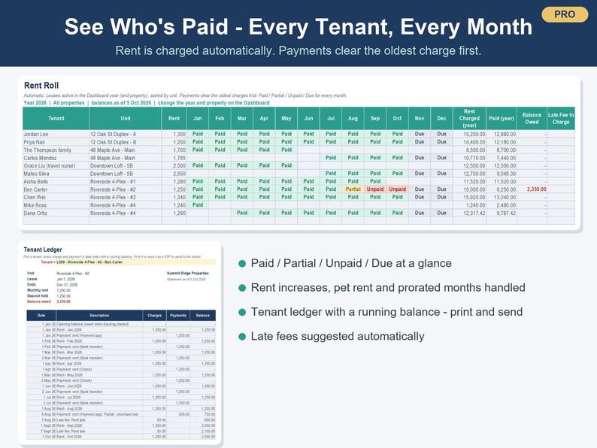Select the 'Mateo Silva' tenant cell
The width and height of the screenshot is (597, 448).
(56, 174)
